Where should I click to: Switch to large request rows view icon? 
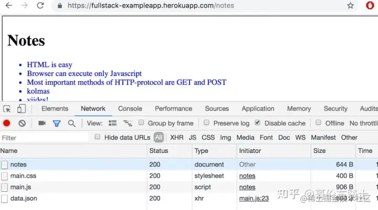112,123
